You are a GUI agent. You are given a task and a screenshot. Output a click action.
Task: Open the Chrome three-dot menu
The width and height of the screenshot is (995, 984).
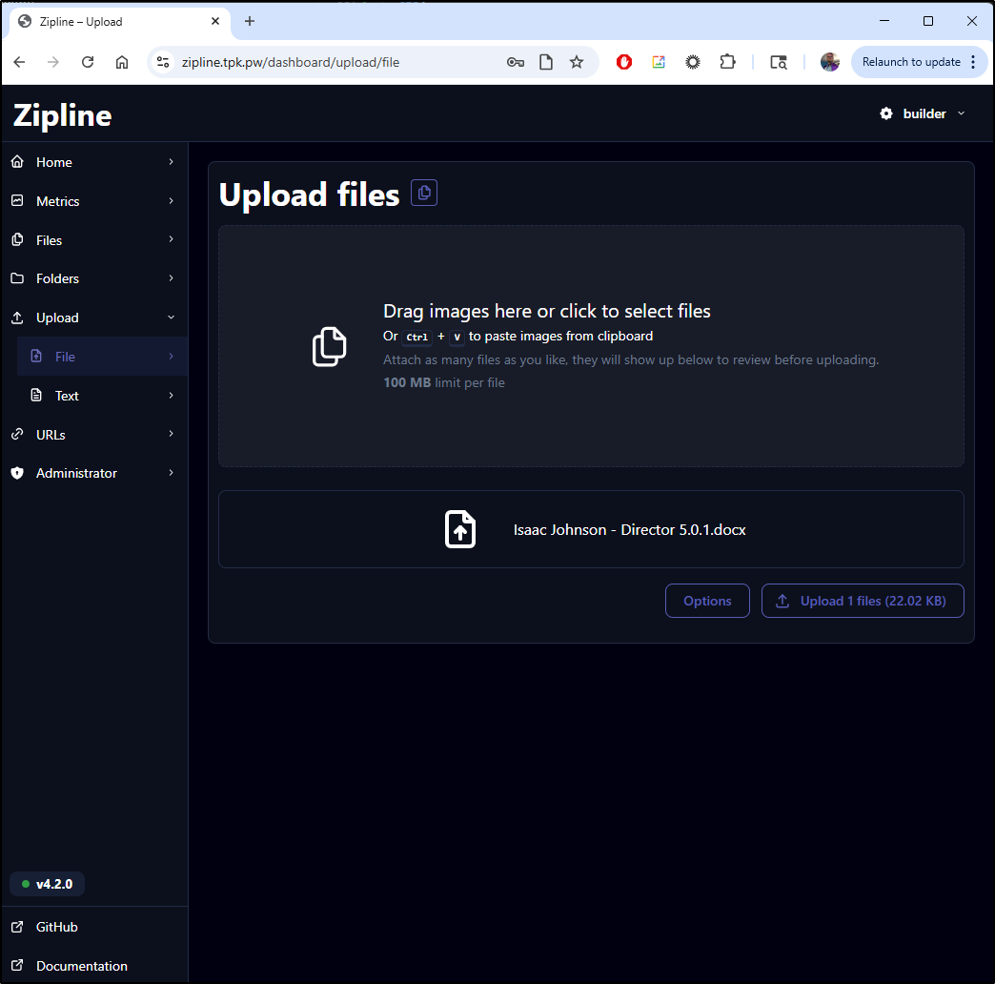(x=973, y=62)
